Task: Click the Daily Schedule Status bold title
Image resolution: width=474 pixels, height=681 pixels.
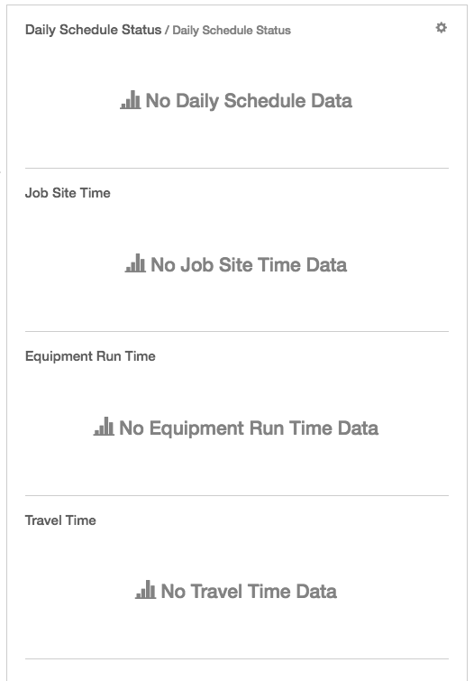Action: point(94,30)
